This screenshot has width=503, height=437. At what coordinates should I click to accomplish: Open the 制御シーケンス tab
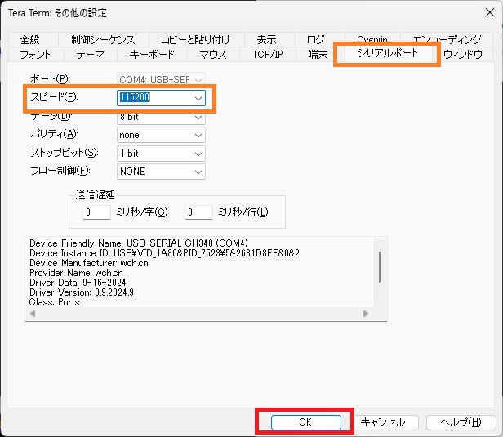(104, 40)
